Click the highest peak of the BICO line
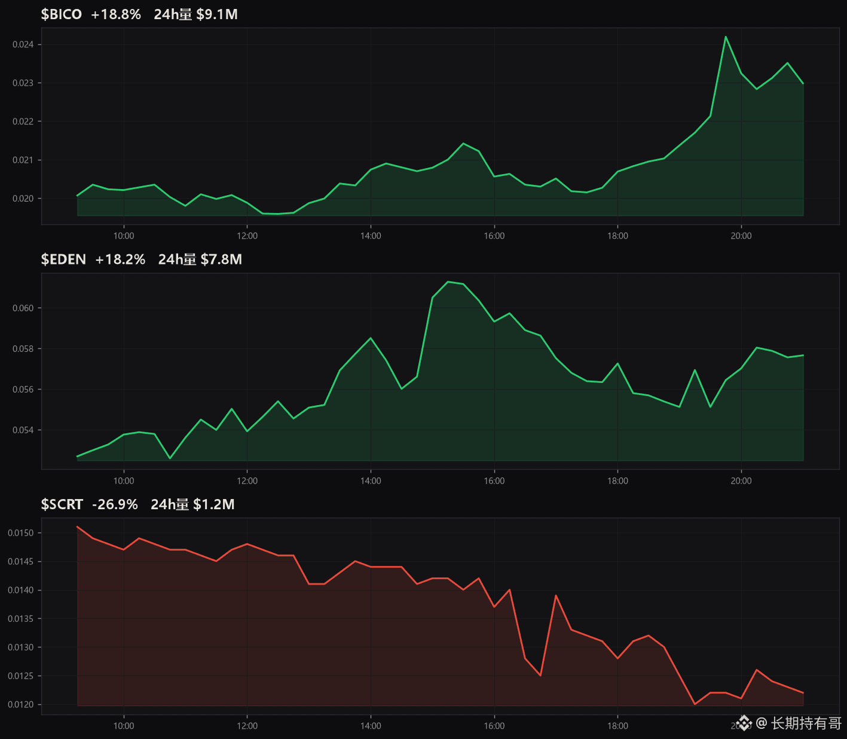 pyautogui.click(x=726, y=37)
